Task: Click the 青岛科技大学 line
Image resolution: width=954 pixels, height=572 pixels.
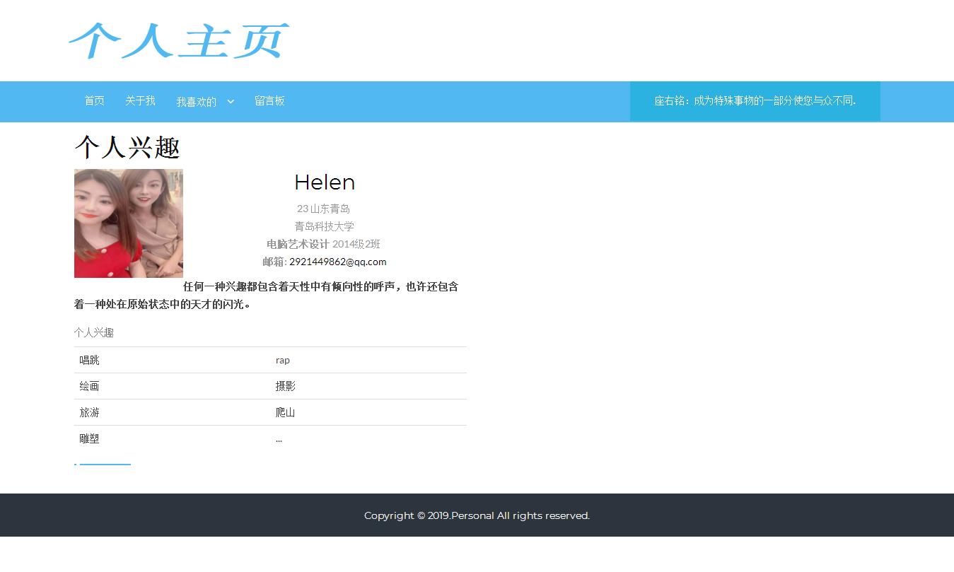Action: click(x=324, y=226)
